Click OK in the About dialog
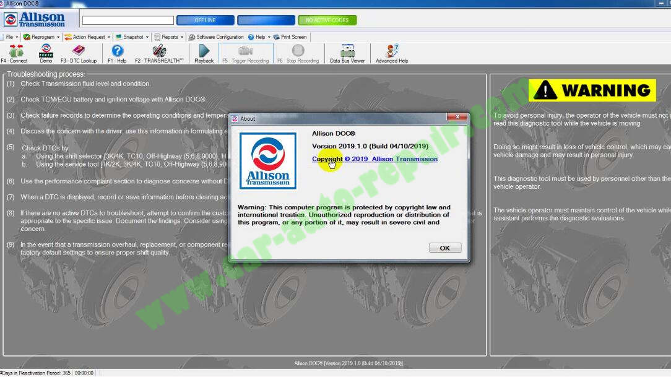The width and height of the screenshot is (671, 377). (445, 248)
